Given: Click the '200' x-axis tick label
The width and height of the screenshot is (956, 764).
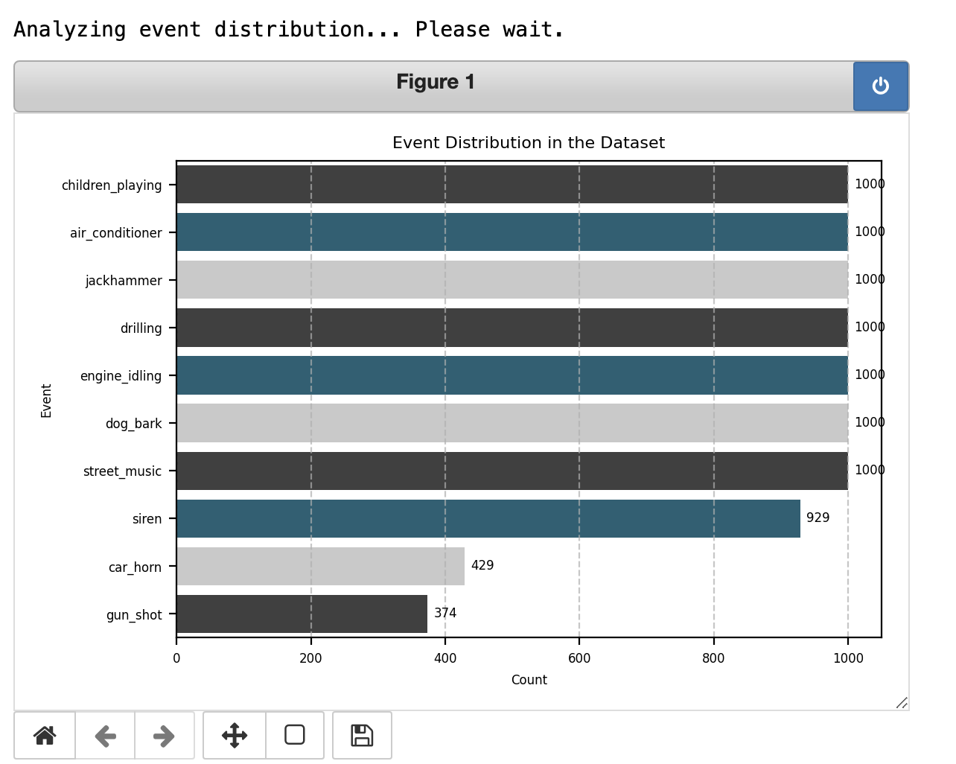Looking at the screenshot, I should coord(310,658).
